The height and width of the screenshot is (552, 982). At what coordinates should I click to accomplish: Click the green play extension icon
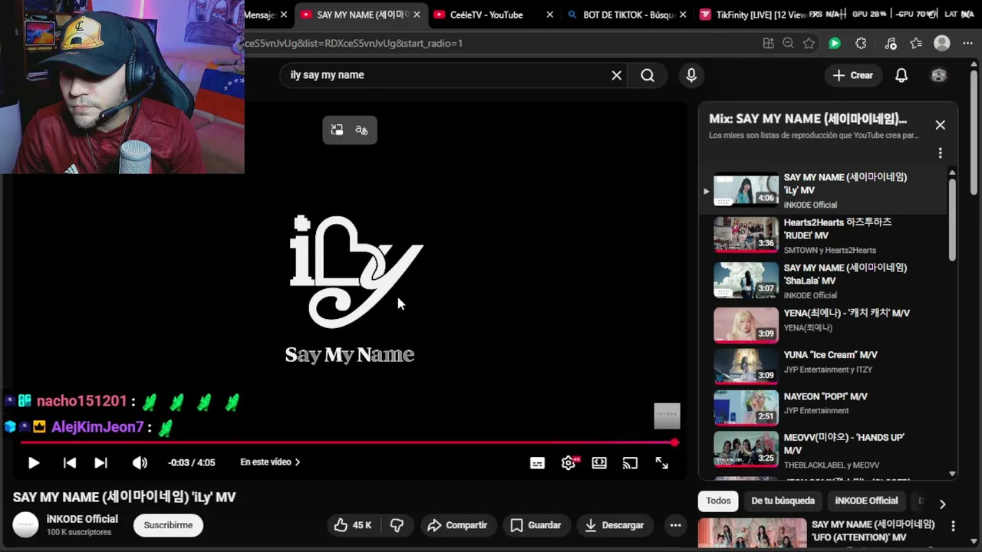tap(835, 44)
